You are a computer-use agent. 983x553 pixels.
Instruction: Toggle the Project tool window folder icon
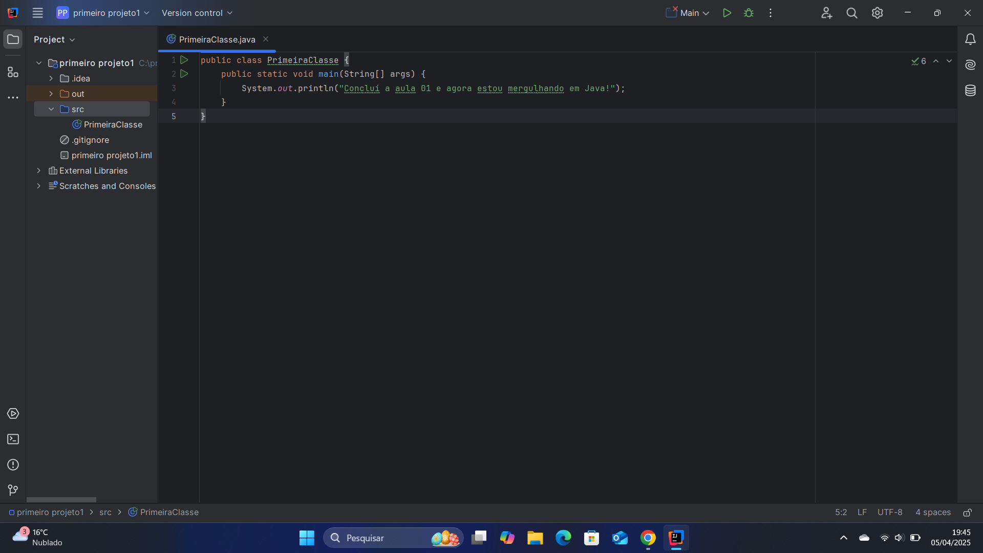point(13,39)
